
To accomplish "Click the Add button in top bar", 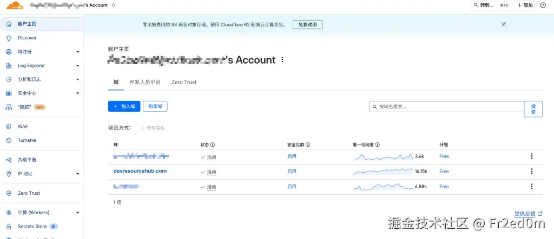I will (525, 5).
